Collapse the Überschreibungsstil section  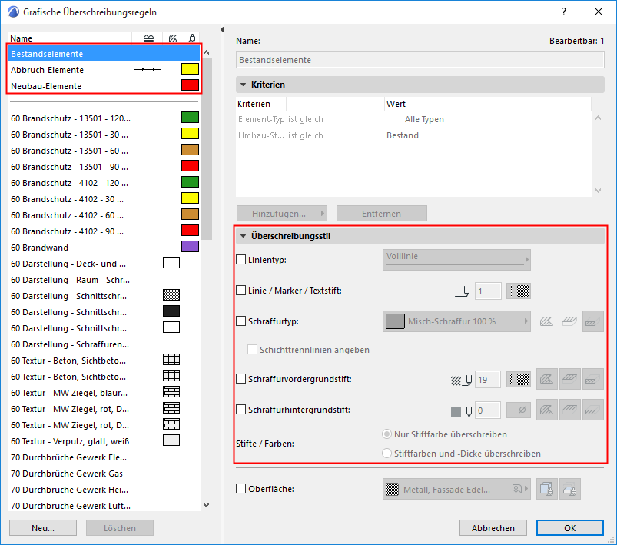pos(243,236)
